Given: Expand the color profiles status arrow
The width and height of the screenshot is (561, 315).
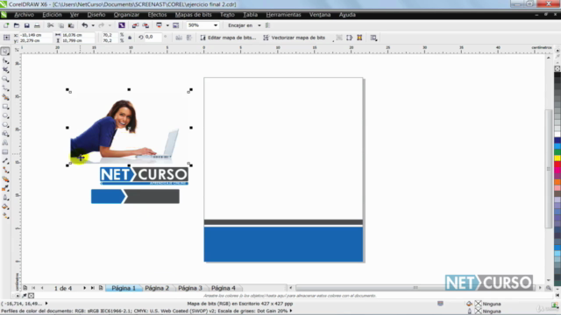Looking at the screenshot, I should [291, 311].
